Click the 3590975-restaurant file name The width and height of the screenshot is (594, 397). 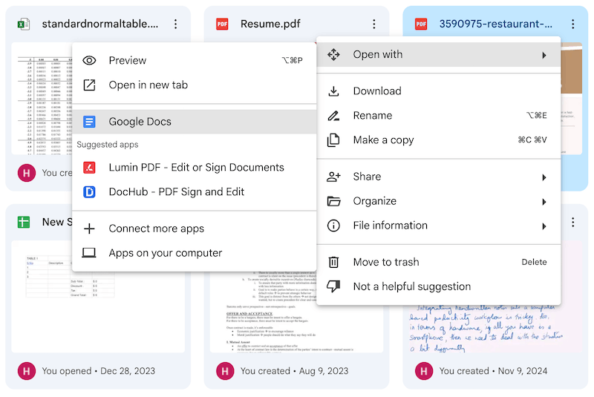[x=495, y=24]
